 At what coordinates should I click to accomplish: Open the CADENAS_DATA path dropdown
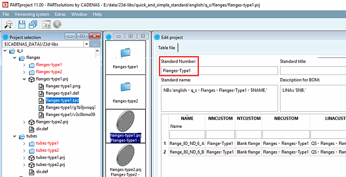coord(86,44)
